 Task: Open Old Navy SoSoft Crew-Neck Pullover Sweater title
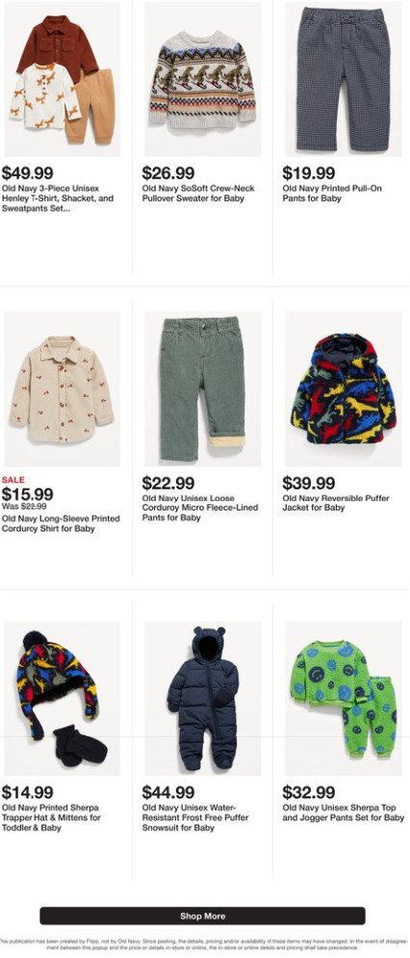(198, 193)
